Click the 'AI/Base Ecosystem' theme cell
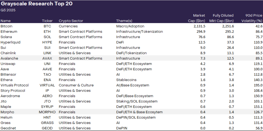Image resolution: width=263 pixels, height=131 pixels. [133, 85]
